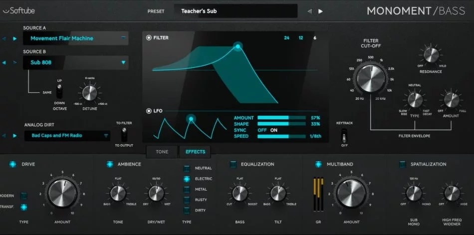Select Dirty ambience type
The height and width of the screenshot is (235, 474).
tap(187, 210)
